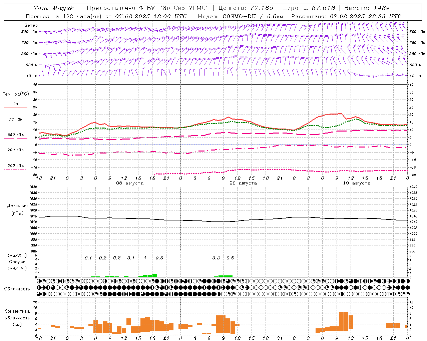Select the (мм/1ч.) precipitation unit label
The image size is (427, 341).
tap(17, 268)
